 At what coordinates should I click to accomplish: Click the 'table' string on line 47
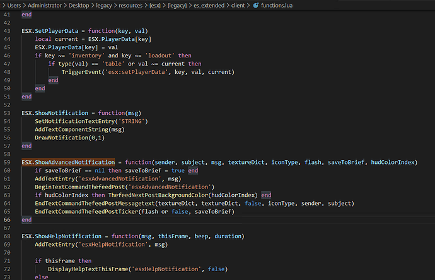[113, 64]
